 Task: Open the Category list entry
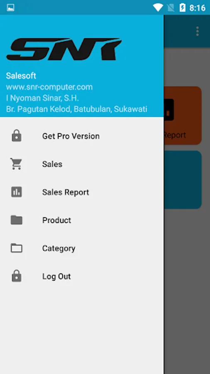pyautogui.click(x=82, y=249)
